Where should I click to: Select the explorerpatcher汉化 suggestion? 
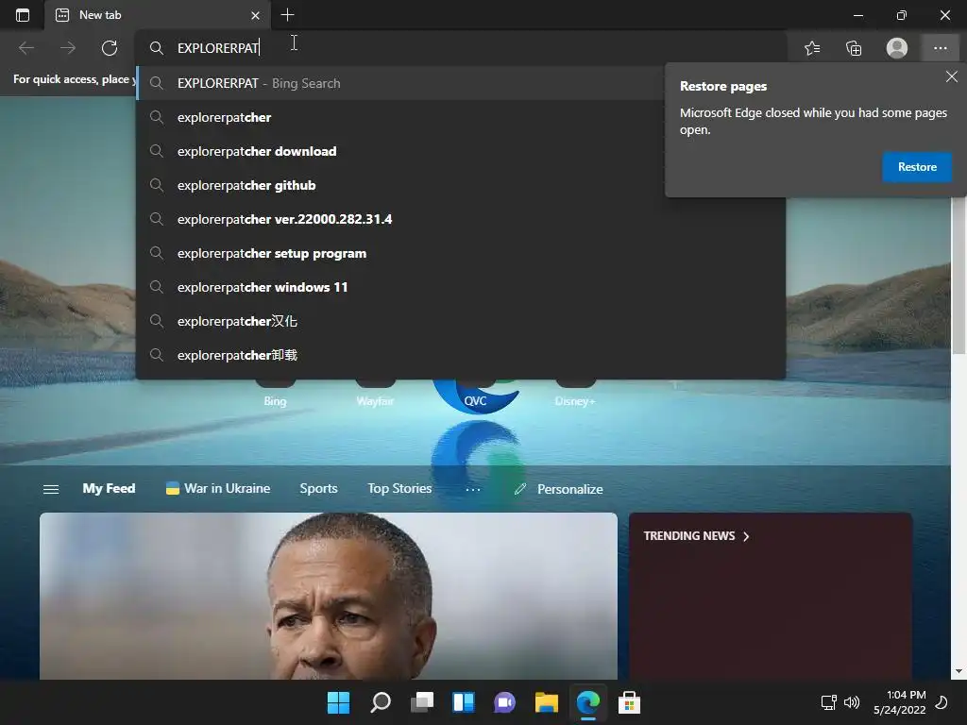[x=461, y=321]
